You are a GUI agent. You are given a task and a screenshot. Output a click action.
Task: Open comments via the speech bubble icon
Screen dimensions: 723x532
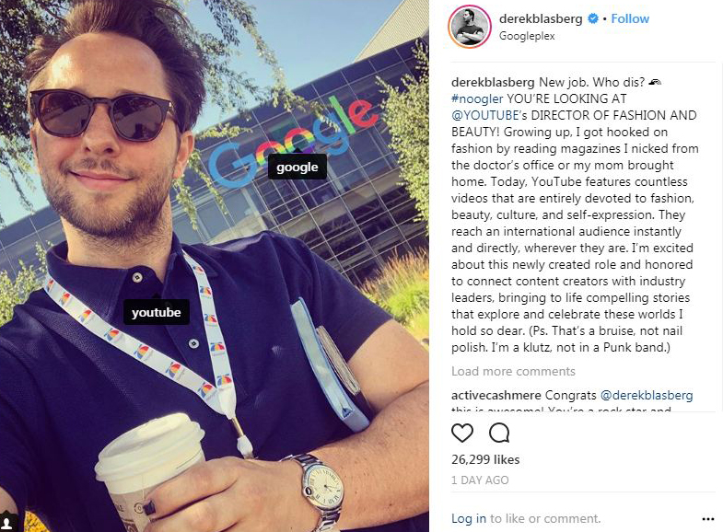(x=499, y=433)
